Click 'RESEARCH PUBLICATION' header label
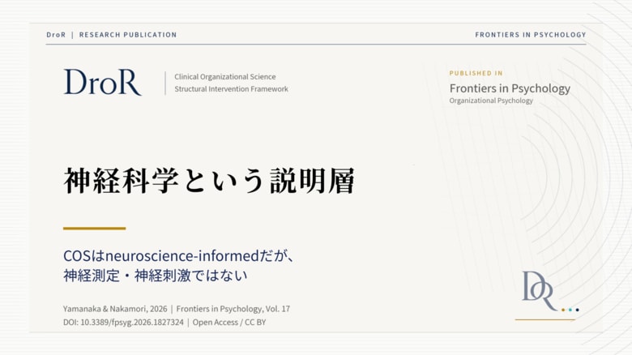Image resolution: width=632 pixels, height=355 pixels. coord(128,35)
